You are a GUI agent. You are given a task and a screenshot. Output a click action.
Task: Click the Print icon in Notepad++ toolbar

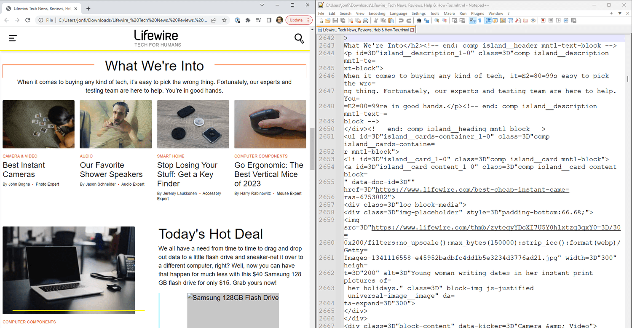point(365,20)
